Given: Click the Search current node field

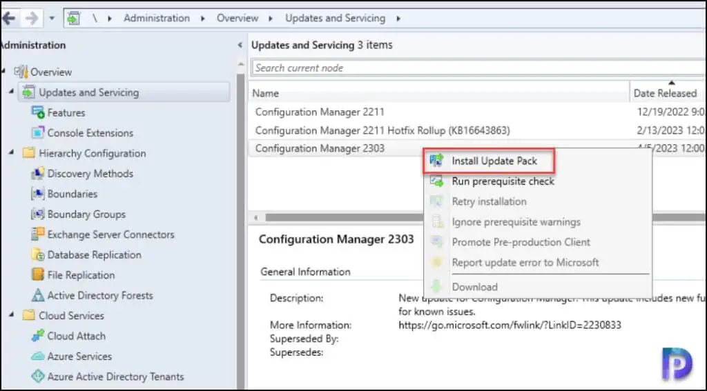Looking at the screenshot, I should click(x=478, y=68).
